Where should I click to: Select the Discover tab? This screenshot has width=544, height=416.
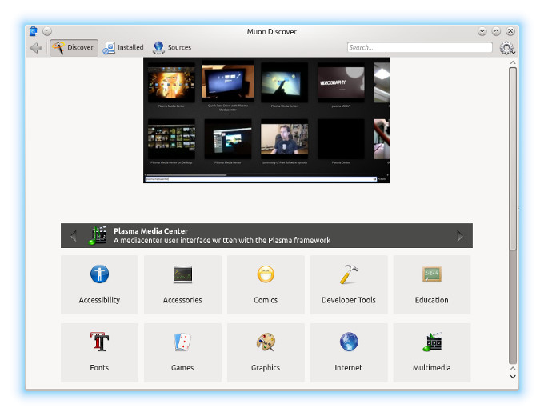coord(74,48)
